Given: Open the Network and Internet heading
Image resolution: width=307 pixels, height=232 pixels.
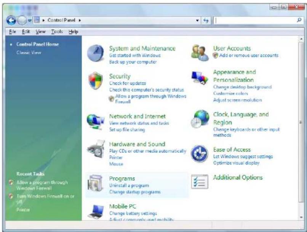Looking at the screenshot, I should (137, 116).
